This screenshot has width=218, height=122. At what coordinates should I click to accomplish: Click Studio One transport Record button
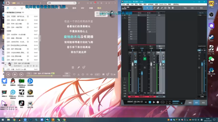click(x=158, y=102)
